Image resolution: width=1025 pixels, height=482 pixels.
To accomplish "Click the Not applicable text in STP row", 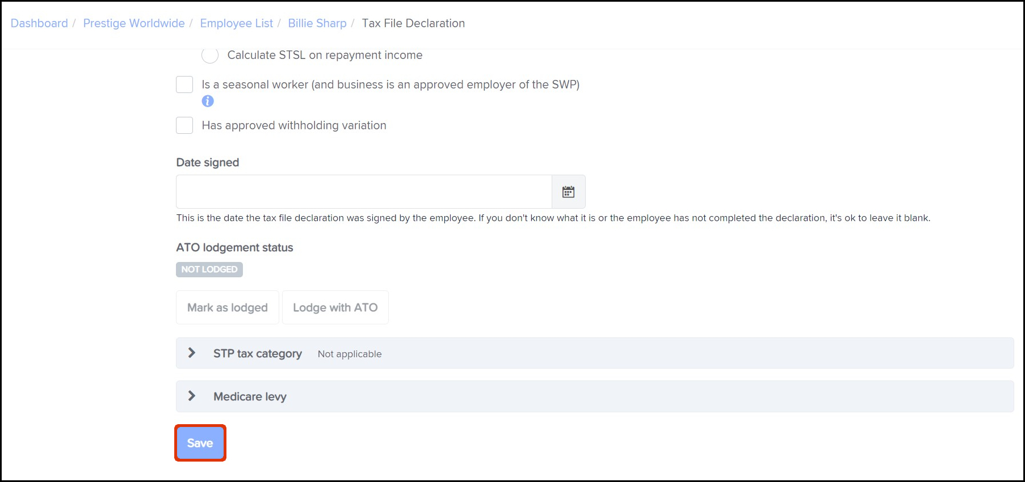I will [x=350, y=354].
